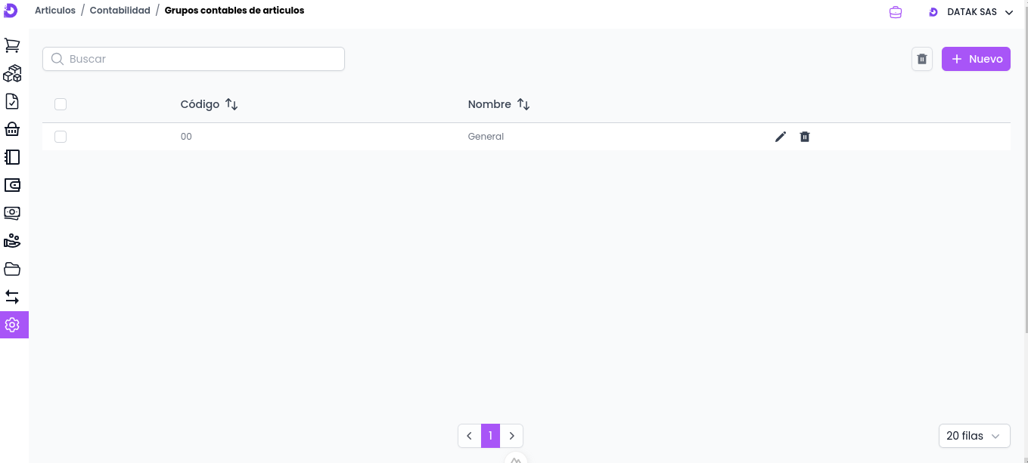Click the document checkmark sidebar icon
The width and height of the screenshot is (1028, 463).
[x=12, y=101]
